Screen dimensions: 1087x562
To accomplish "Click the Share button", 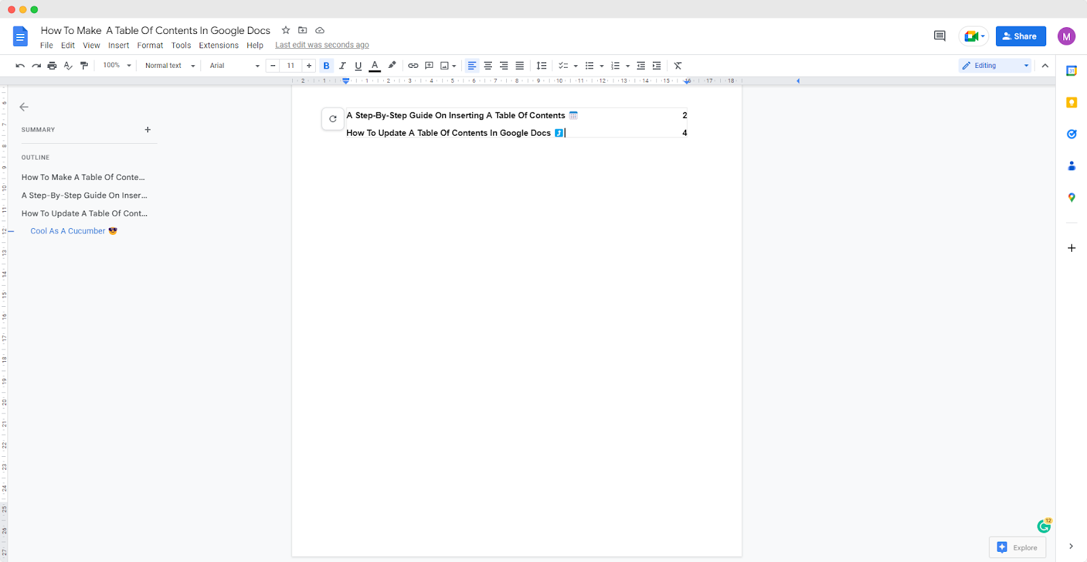I will 1021,37.
